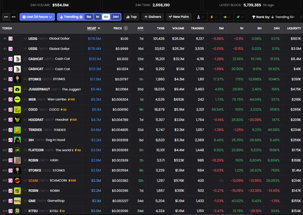The height and width of the screenshot is (215, 303).
Task: Click the COCO boost 30 lightning badge
Action: coord(63,110)
